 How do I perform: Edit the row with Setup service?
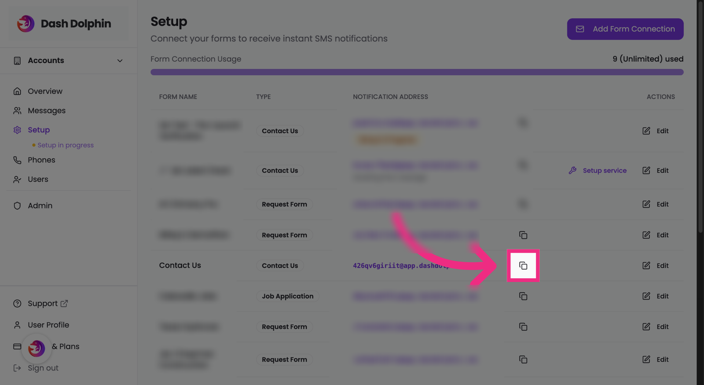point(656,170)
